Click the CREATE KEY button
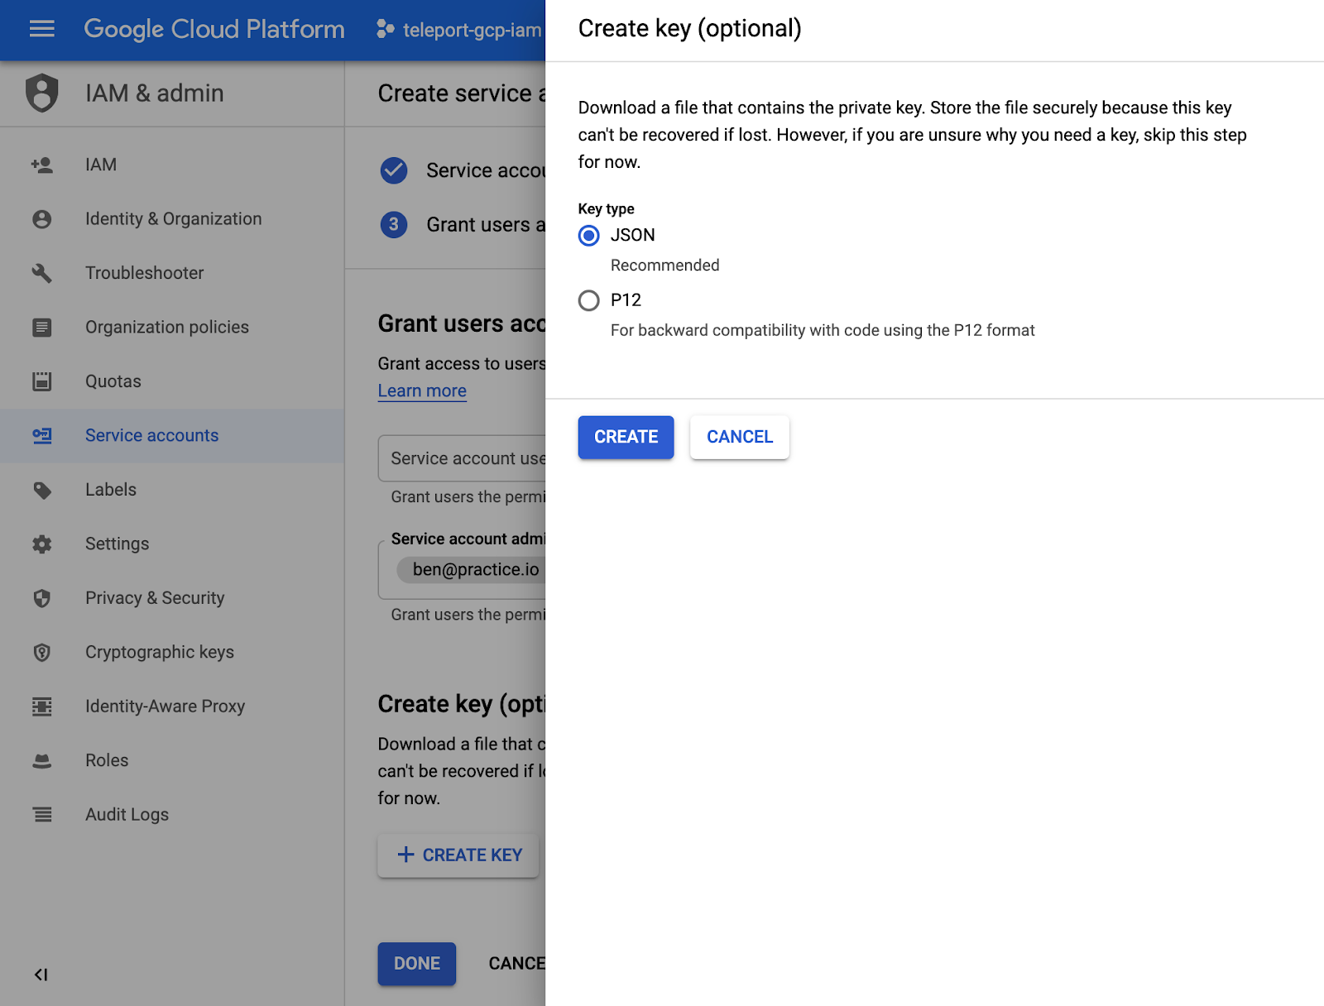 [458, 855]
